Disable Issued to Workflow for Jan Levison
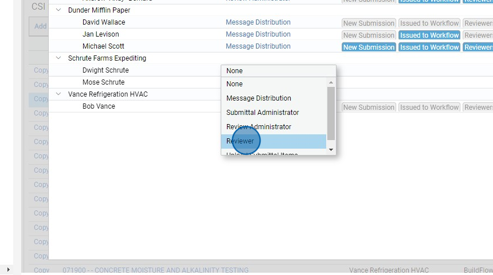This screenshot has height=275, width=493. click(x=429, y=35)
